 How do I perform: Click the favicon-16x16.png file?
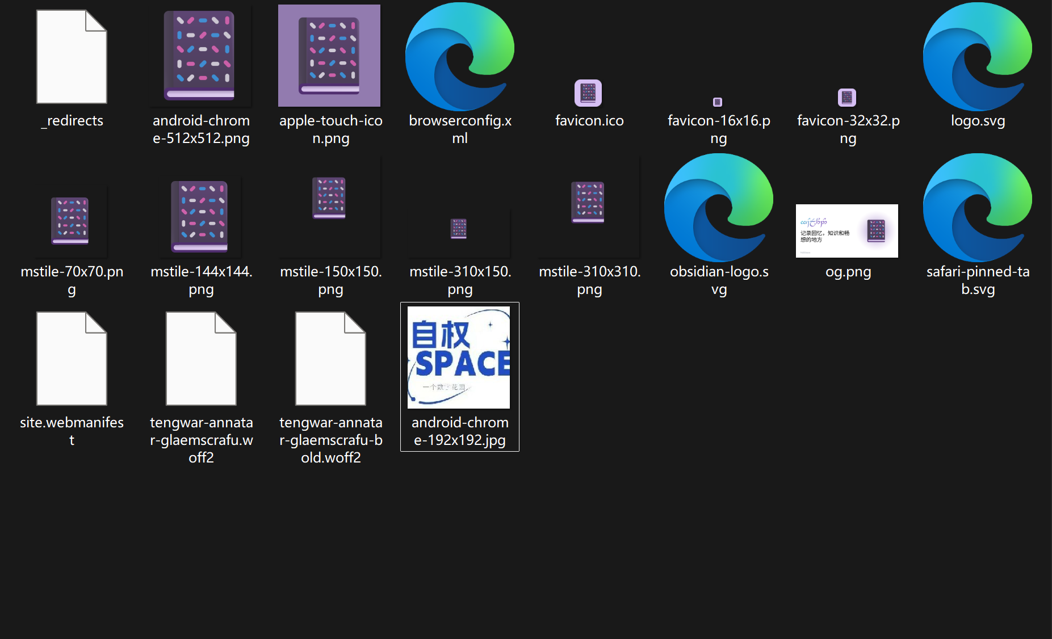tap(718, 102)
